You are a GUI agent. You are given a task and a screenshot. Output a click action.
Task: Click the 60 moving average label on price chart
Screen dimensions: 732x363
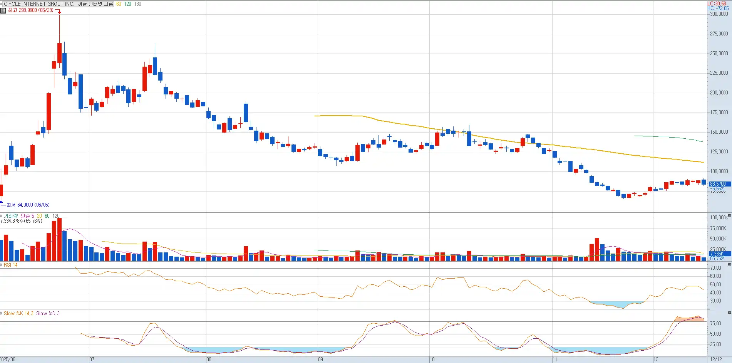[119, 4]
